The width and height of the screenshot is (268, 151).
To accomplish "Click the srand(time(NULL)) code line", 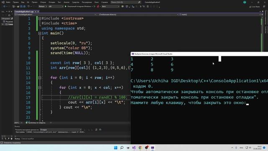I will [x=70, y=53].
